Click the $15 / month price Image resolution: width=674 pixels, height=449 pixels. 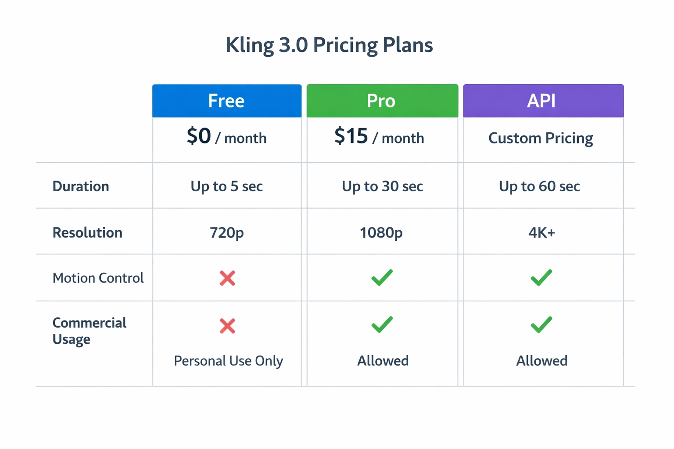[379, 137]
